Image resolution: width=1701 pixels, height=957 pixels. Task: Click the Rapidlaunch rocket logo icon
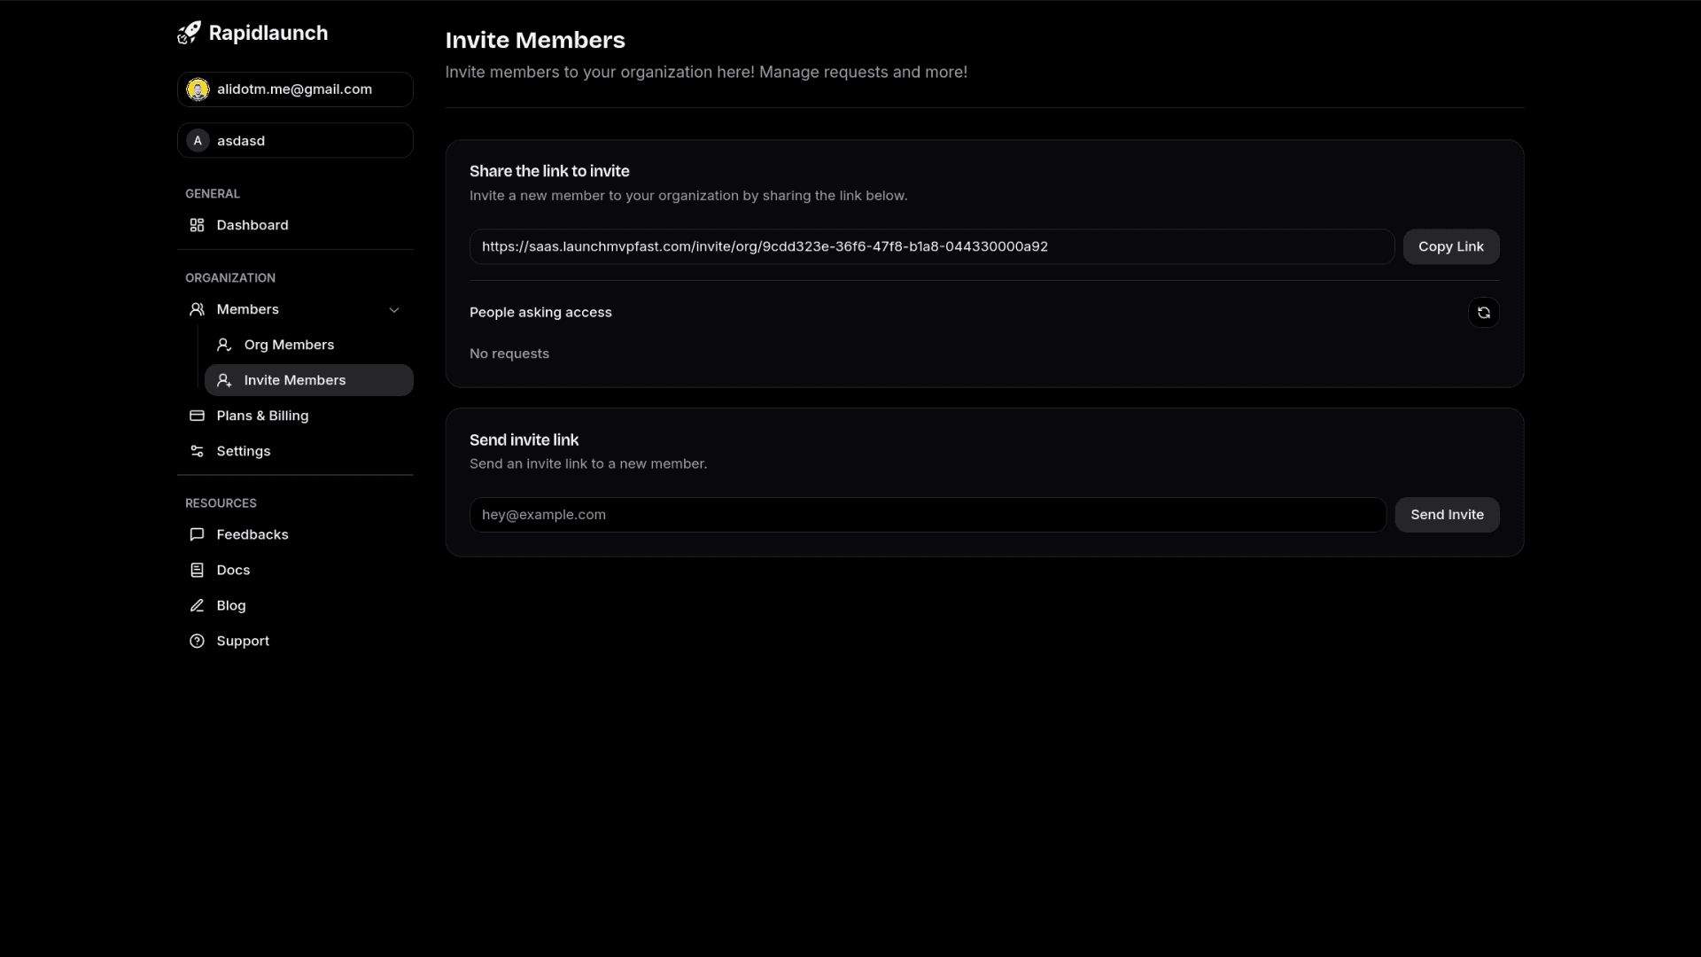tap(189, 33)
